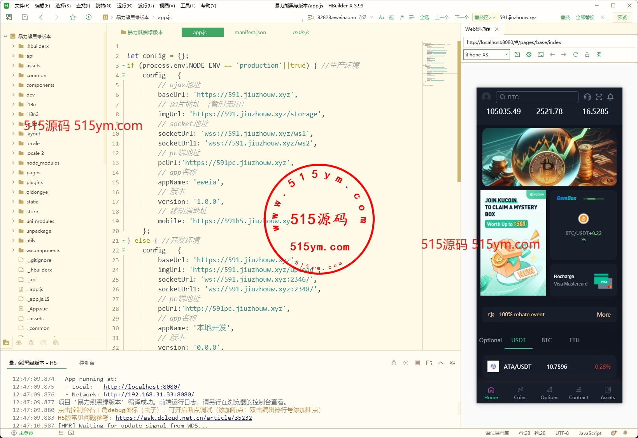Viewport: 638px width, 438px height.
Task: Click the debug bug icon in the console toolbar
Action: pos(394,363)
